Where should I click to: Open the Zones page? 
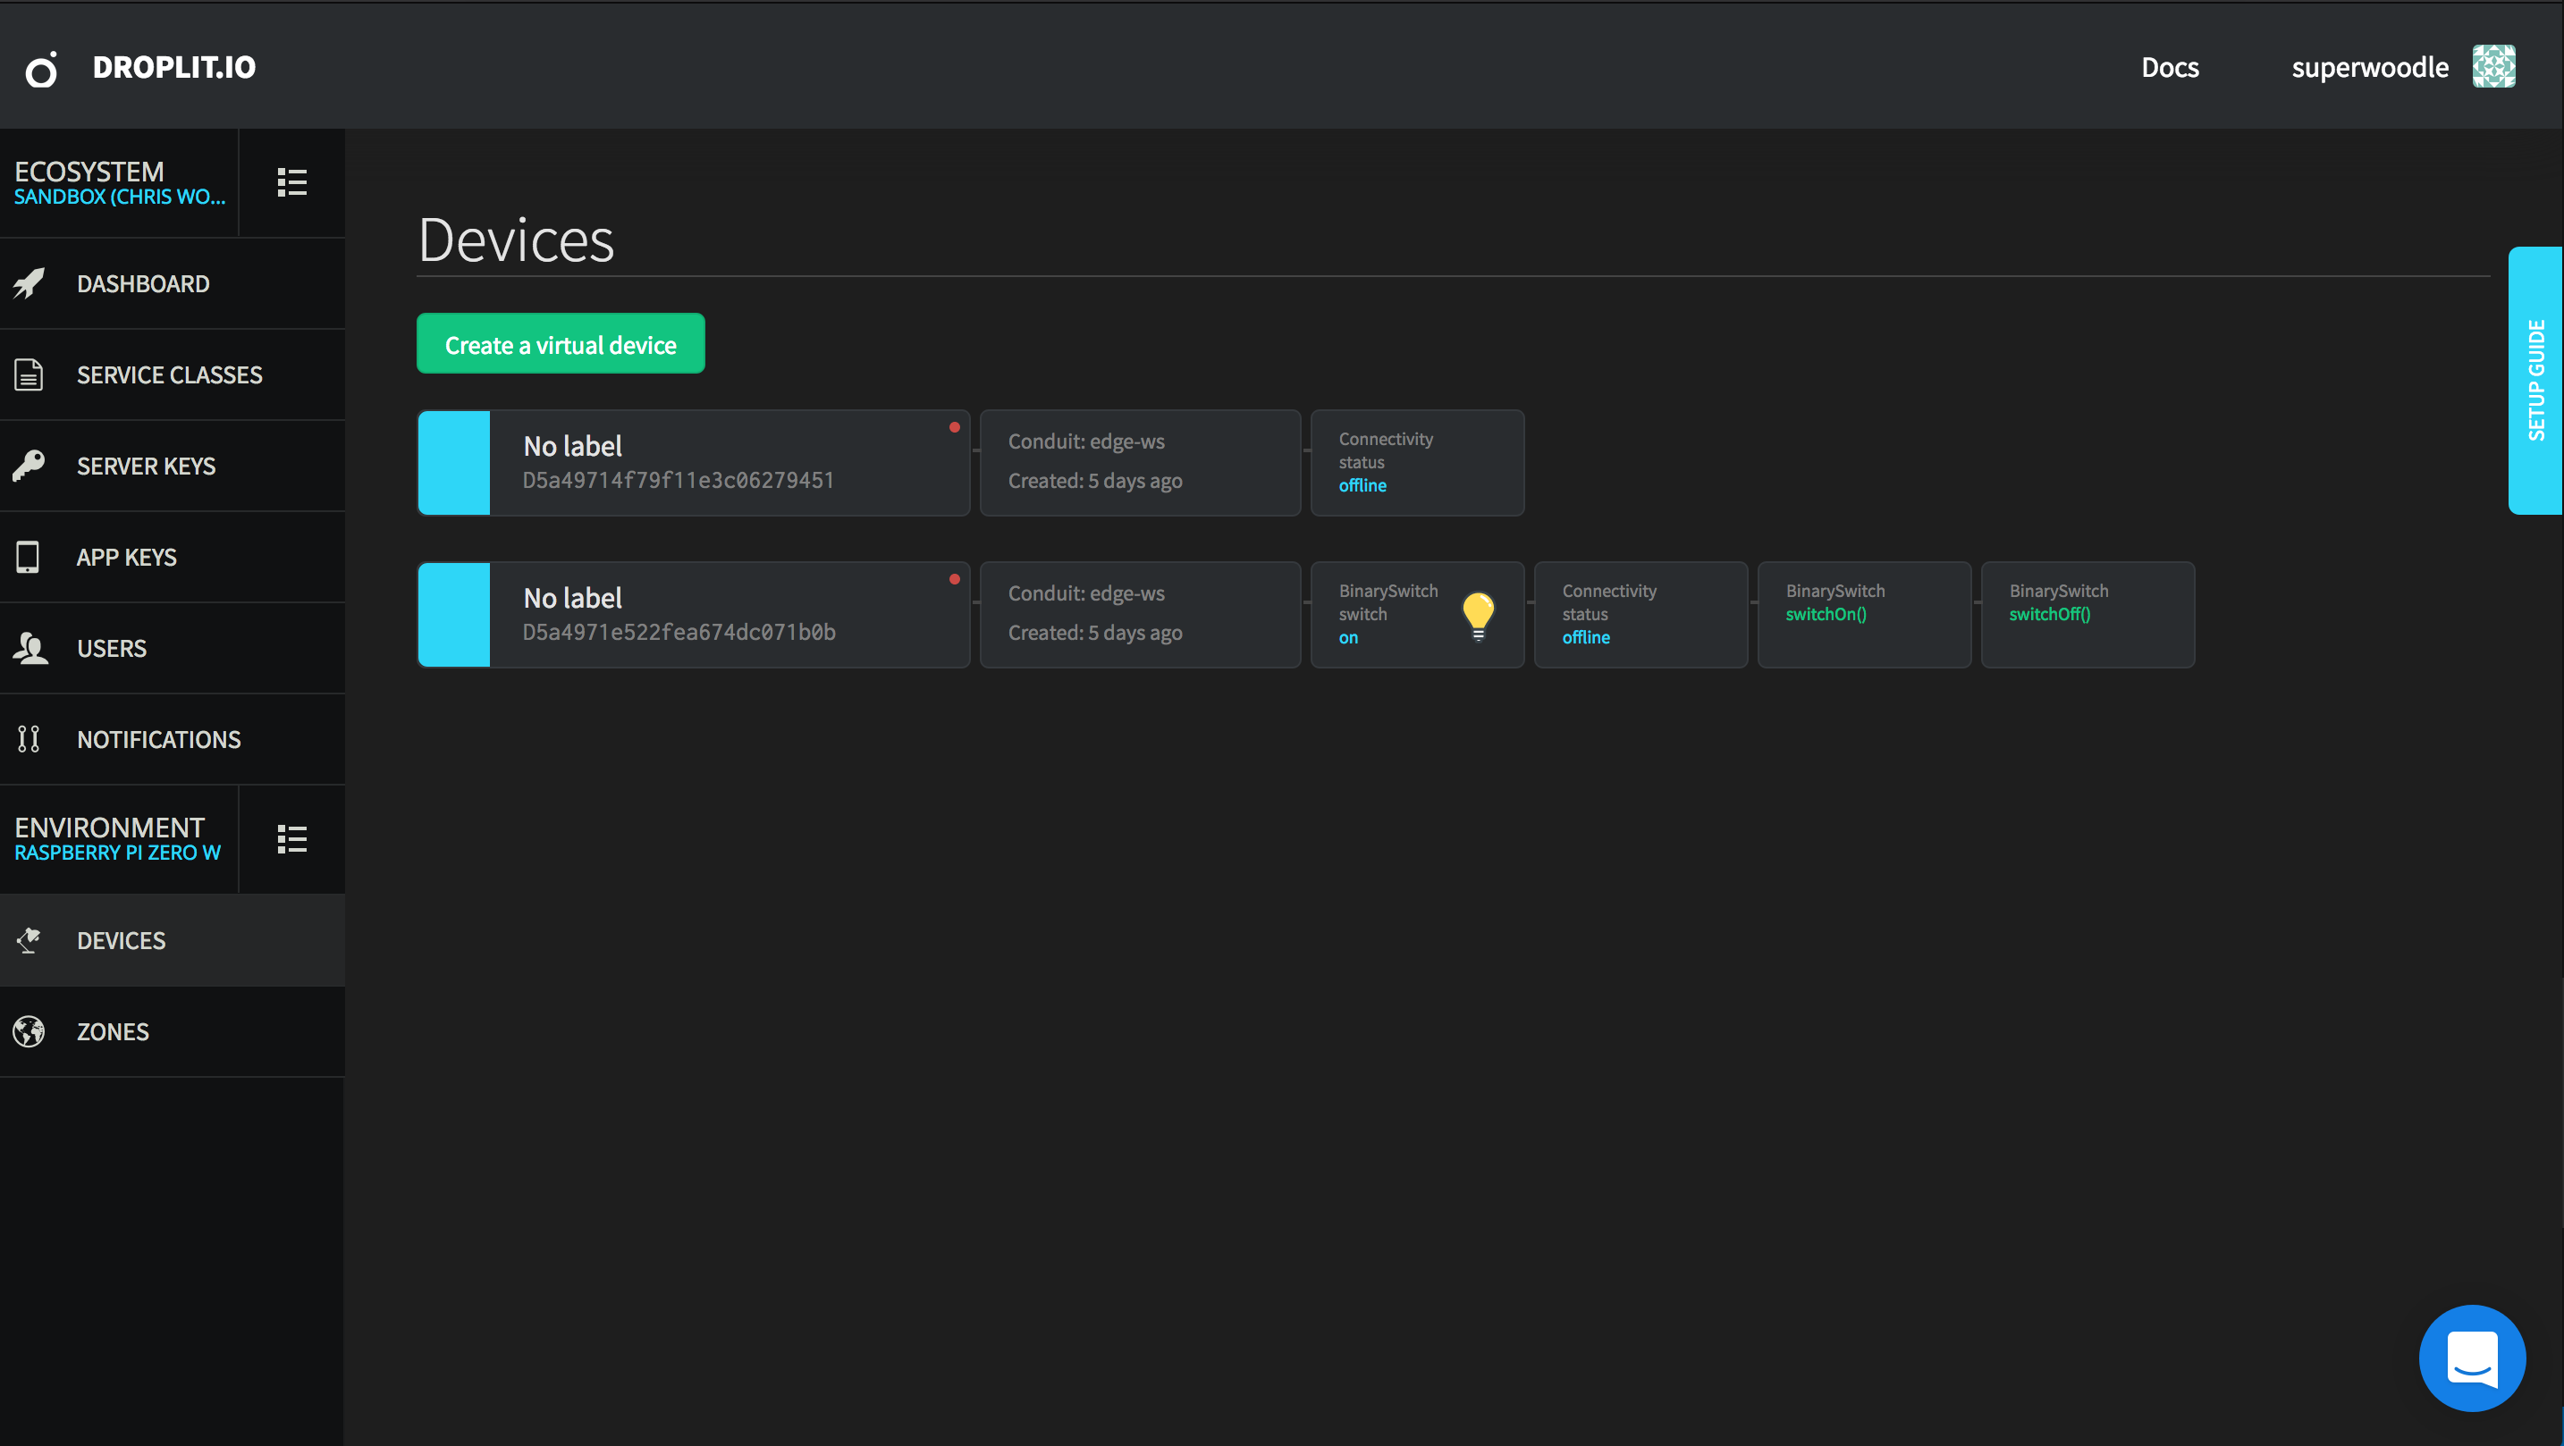[173, 1032]
